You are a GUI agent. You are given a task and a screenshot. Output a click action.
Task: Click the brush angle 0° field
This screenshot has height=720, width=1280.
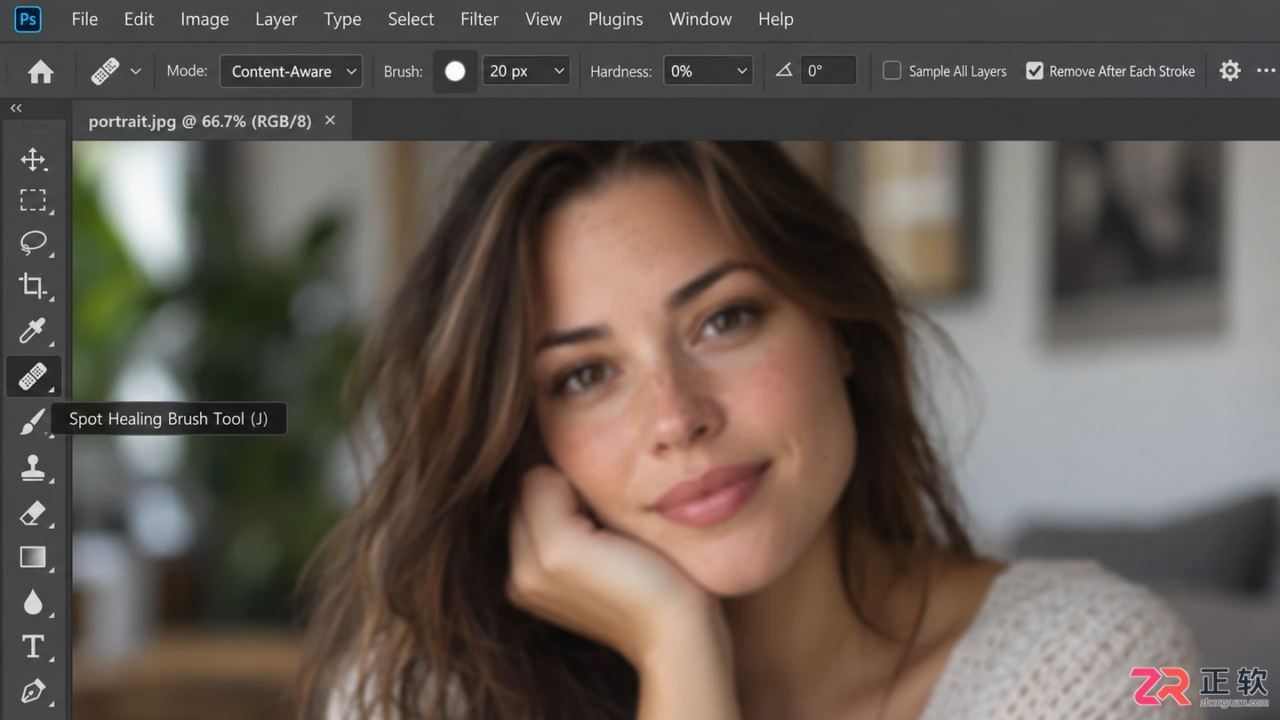pyautogui.click(x=828, y=71)
